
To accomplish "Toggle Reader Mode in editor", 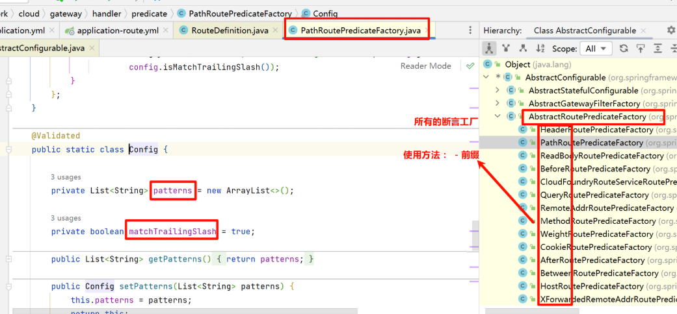I will pyautogui.click(x=426, y=66).
